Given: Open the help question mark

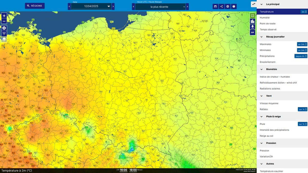Looking at the screenshot, I should pyautogui.click(x=234, y=6).
